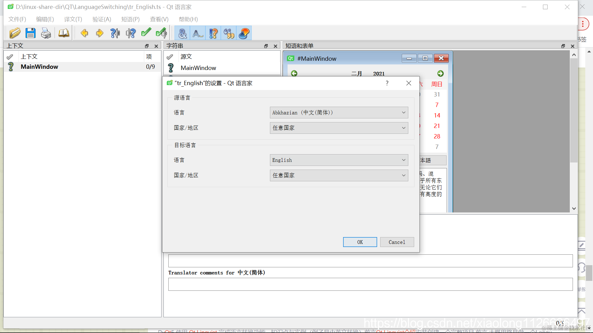Toggle the surrounding whitespace validation A button

[x=198, y=33]
